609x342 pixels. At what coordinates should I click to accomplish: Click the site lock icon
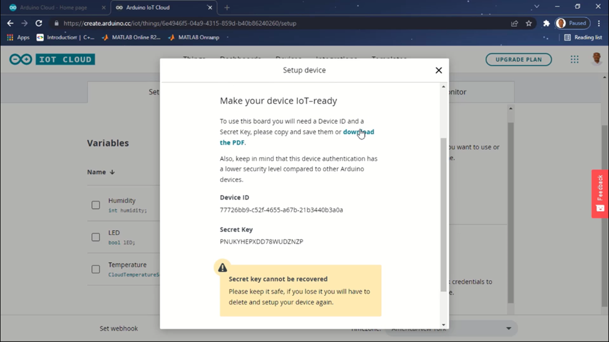[x=56, y=23]
